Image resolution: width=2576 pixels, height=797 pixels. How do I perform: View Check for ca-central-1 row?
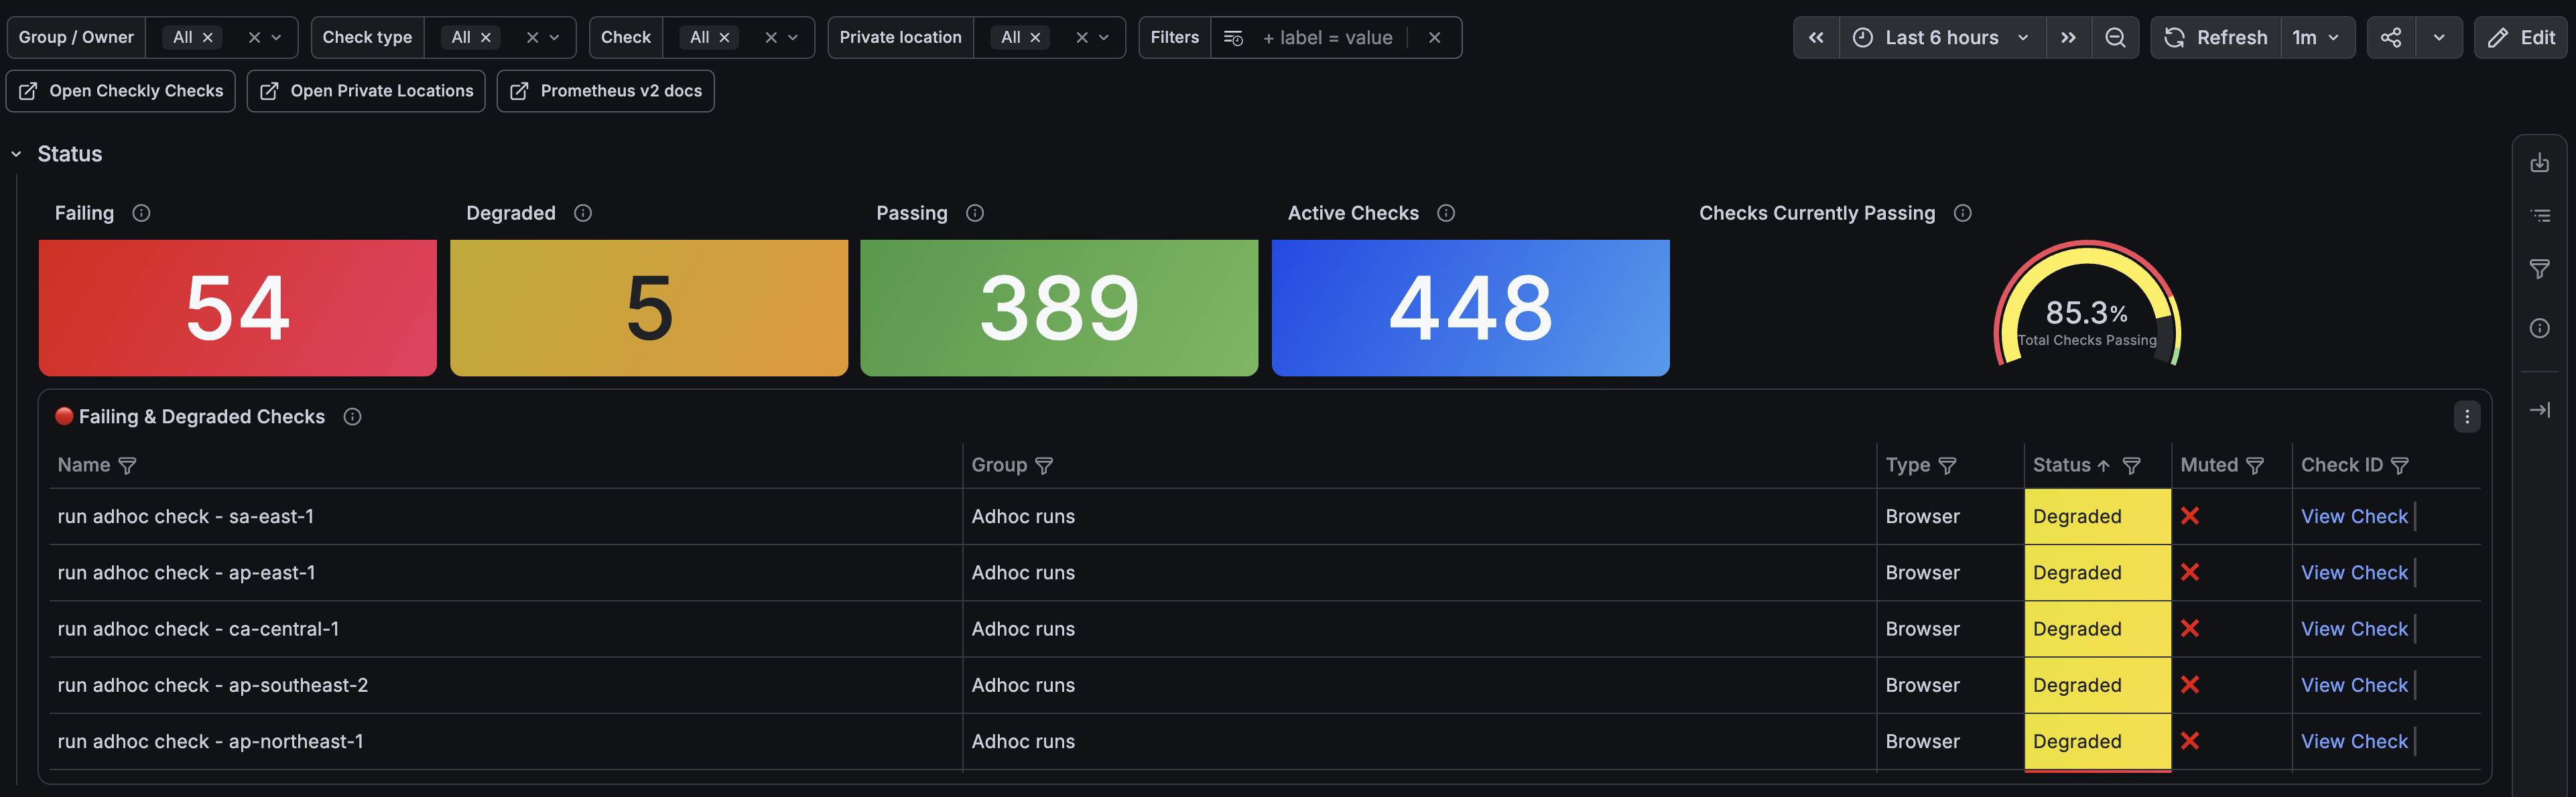(x=2354, y=629)
